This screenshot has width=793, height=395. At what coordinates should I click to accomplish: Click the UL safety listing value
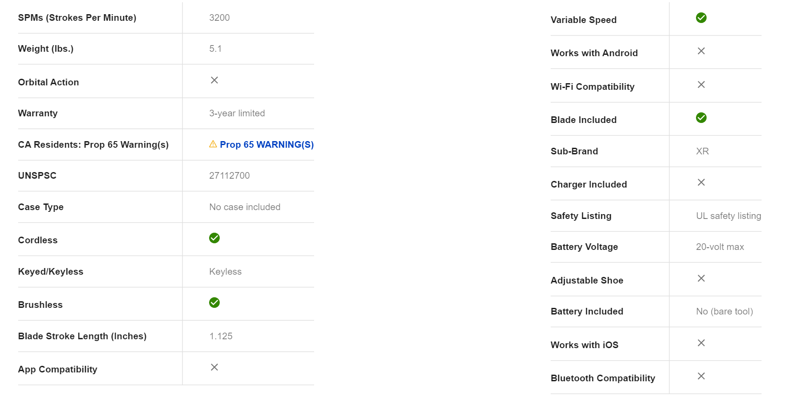pos(728,216)
